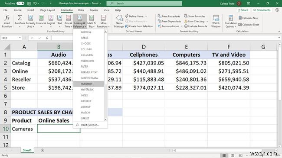The image size is (282, 158).
Task: Open Math & Trig functions category
Action: coord(92,21)
